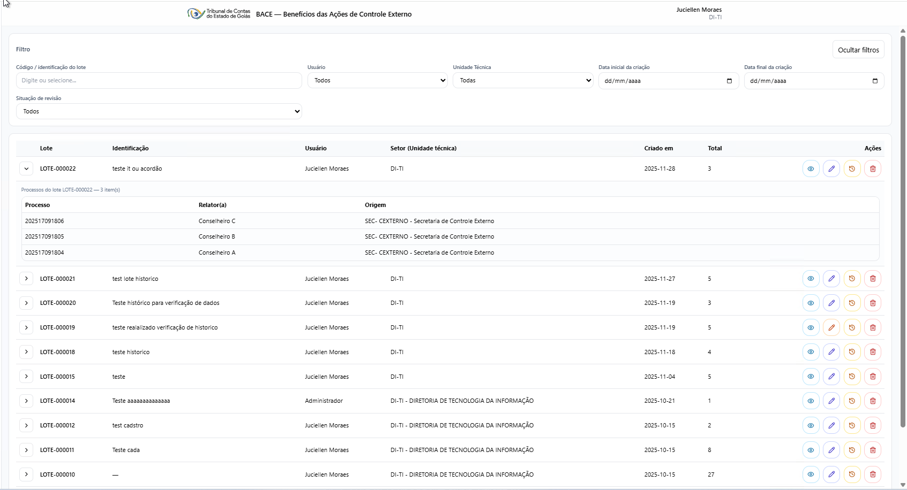This screenshot has height=490, width=907.
Task: Delete LOTE-000019 with the trash icon
Action: pyautogui.click(x=872, y=327)
